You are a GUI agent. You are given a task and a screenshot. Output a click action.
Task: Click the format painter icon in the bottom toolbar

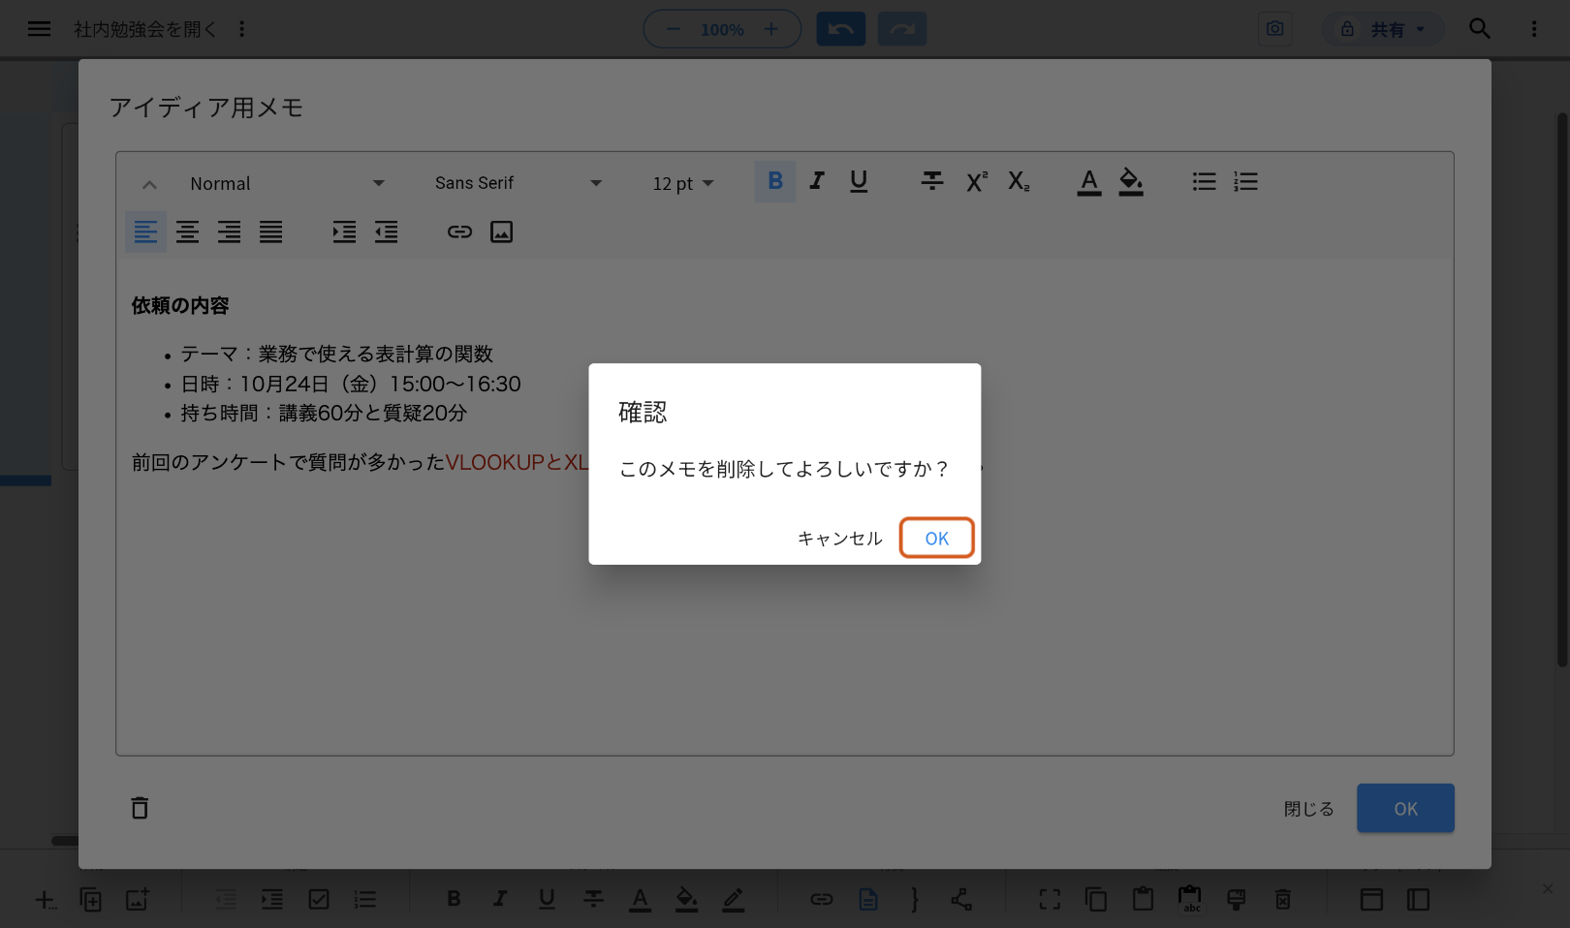(x=1237, y=900)
